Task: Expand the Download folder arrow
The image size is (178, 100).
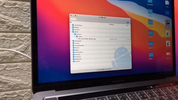Action: (x=71, y=41)
